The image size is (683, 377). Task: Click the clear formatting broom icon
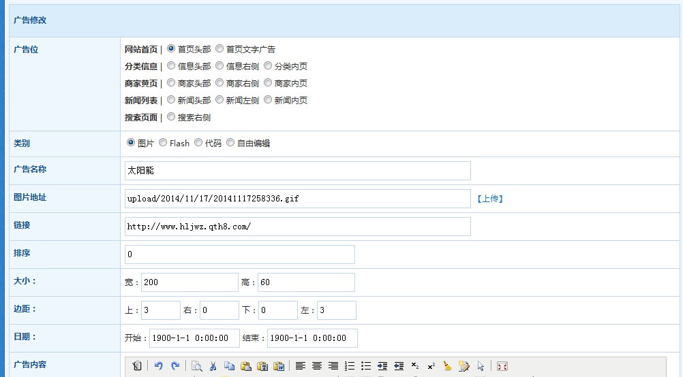point(447,366)
